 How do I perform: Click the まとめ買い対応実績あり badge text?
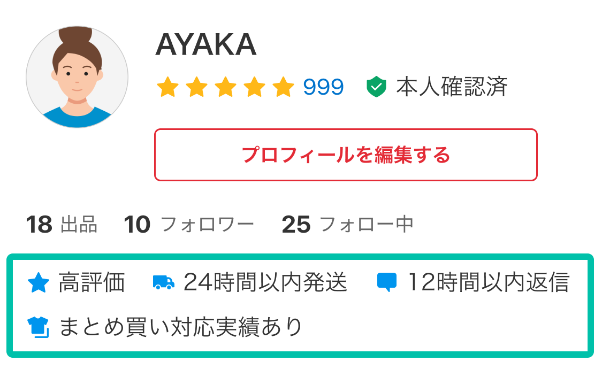[181, 327]
